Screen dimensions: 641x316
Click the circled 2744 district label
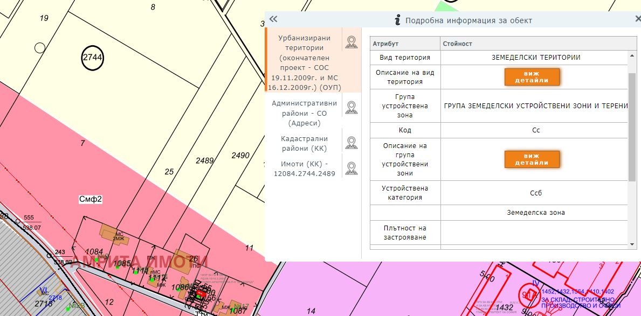point(92,58)
